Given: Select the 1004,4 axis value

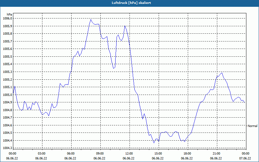Looking at the screenshot, I should point(7,141).
